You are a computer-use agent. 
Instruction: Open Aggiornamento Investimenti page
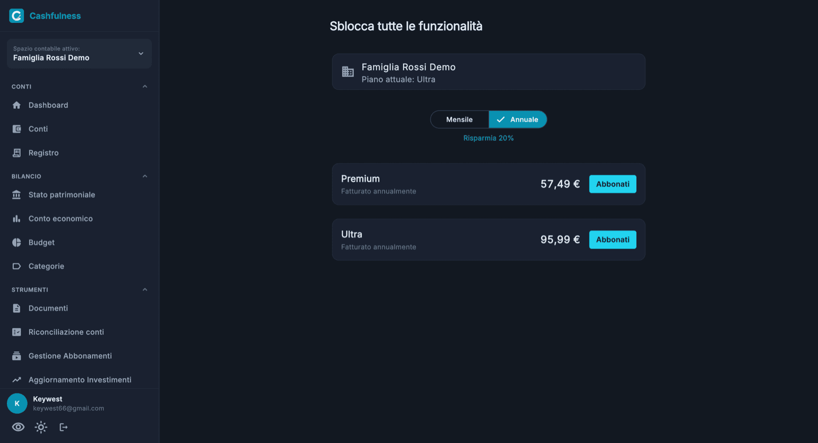click(79, 380)
